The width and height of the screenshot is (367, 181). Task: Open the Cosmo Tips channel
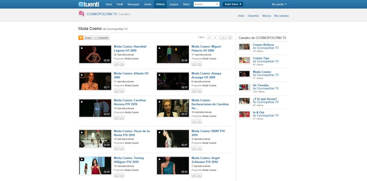261,58
